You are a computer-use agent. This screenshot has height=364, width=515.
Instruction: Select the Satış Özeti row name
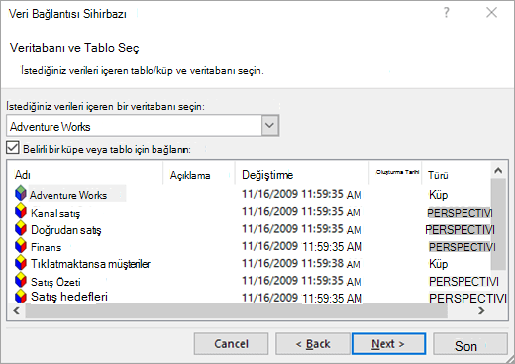pos(55,282)
